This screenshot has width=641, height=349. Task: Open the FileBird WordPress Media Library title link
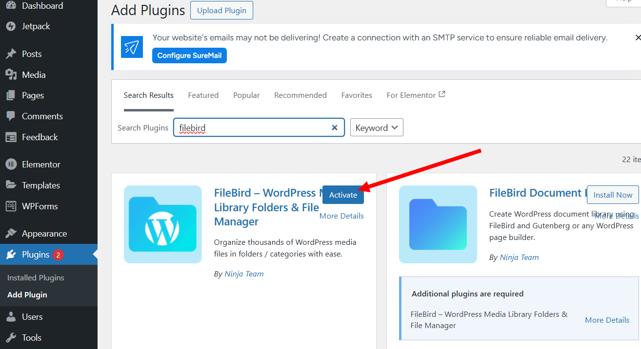point(267,207)
